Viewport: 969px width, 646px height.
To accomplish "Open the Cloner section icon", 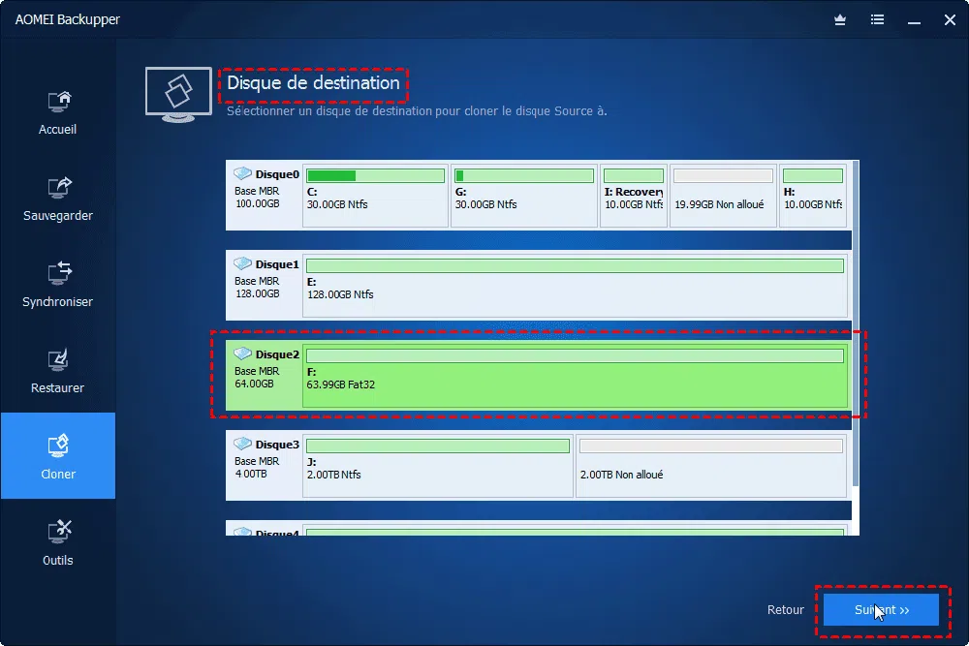I will 58,454.
